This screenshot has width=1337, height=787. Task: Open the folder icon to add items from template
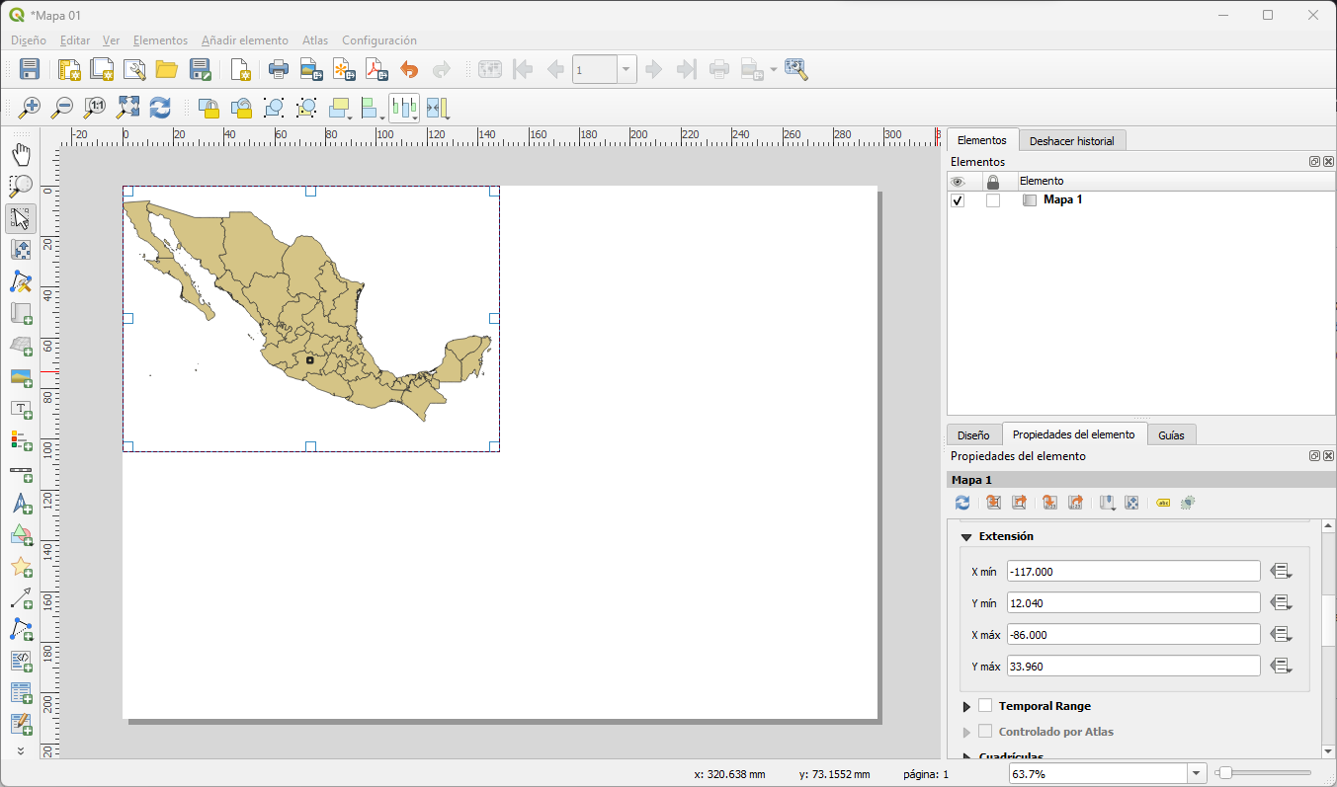pyautogui.click(x=167, y=69)
